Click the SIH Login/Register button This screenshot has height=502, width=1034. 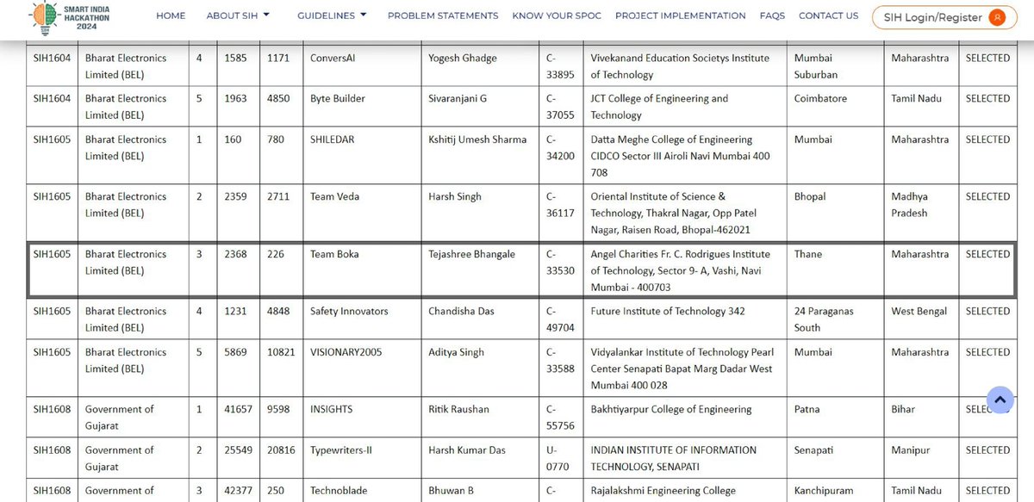coord(943,17)
